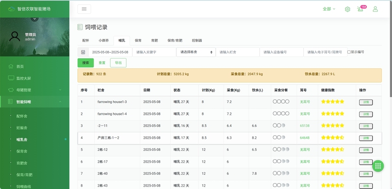Image resolution: width=392 pixels, height=189 pixels.
Task: Click the admin avatar icon in sidebar
Action: coord(15,37)
